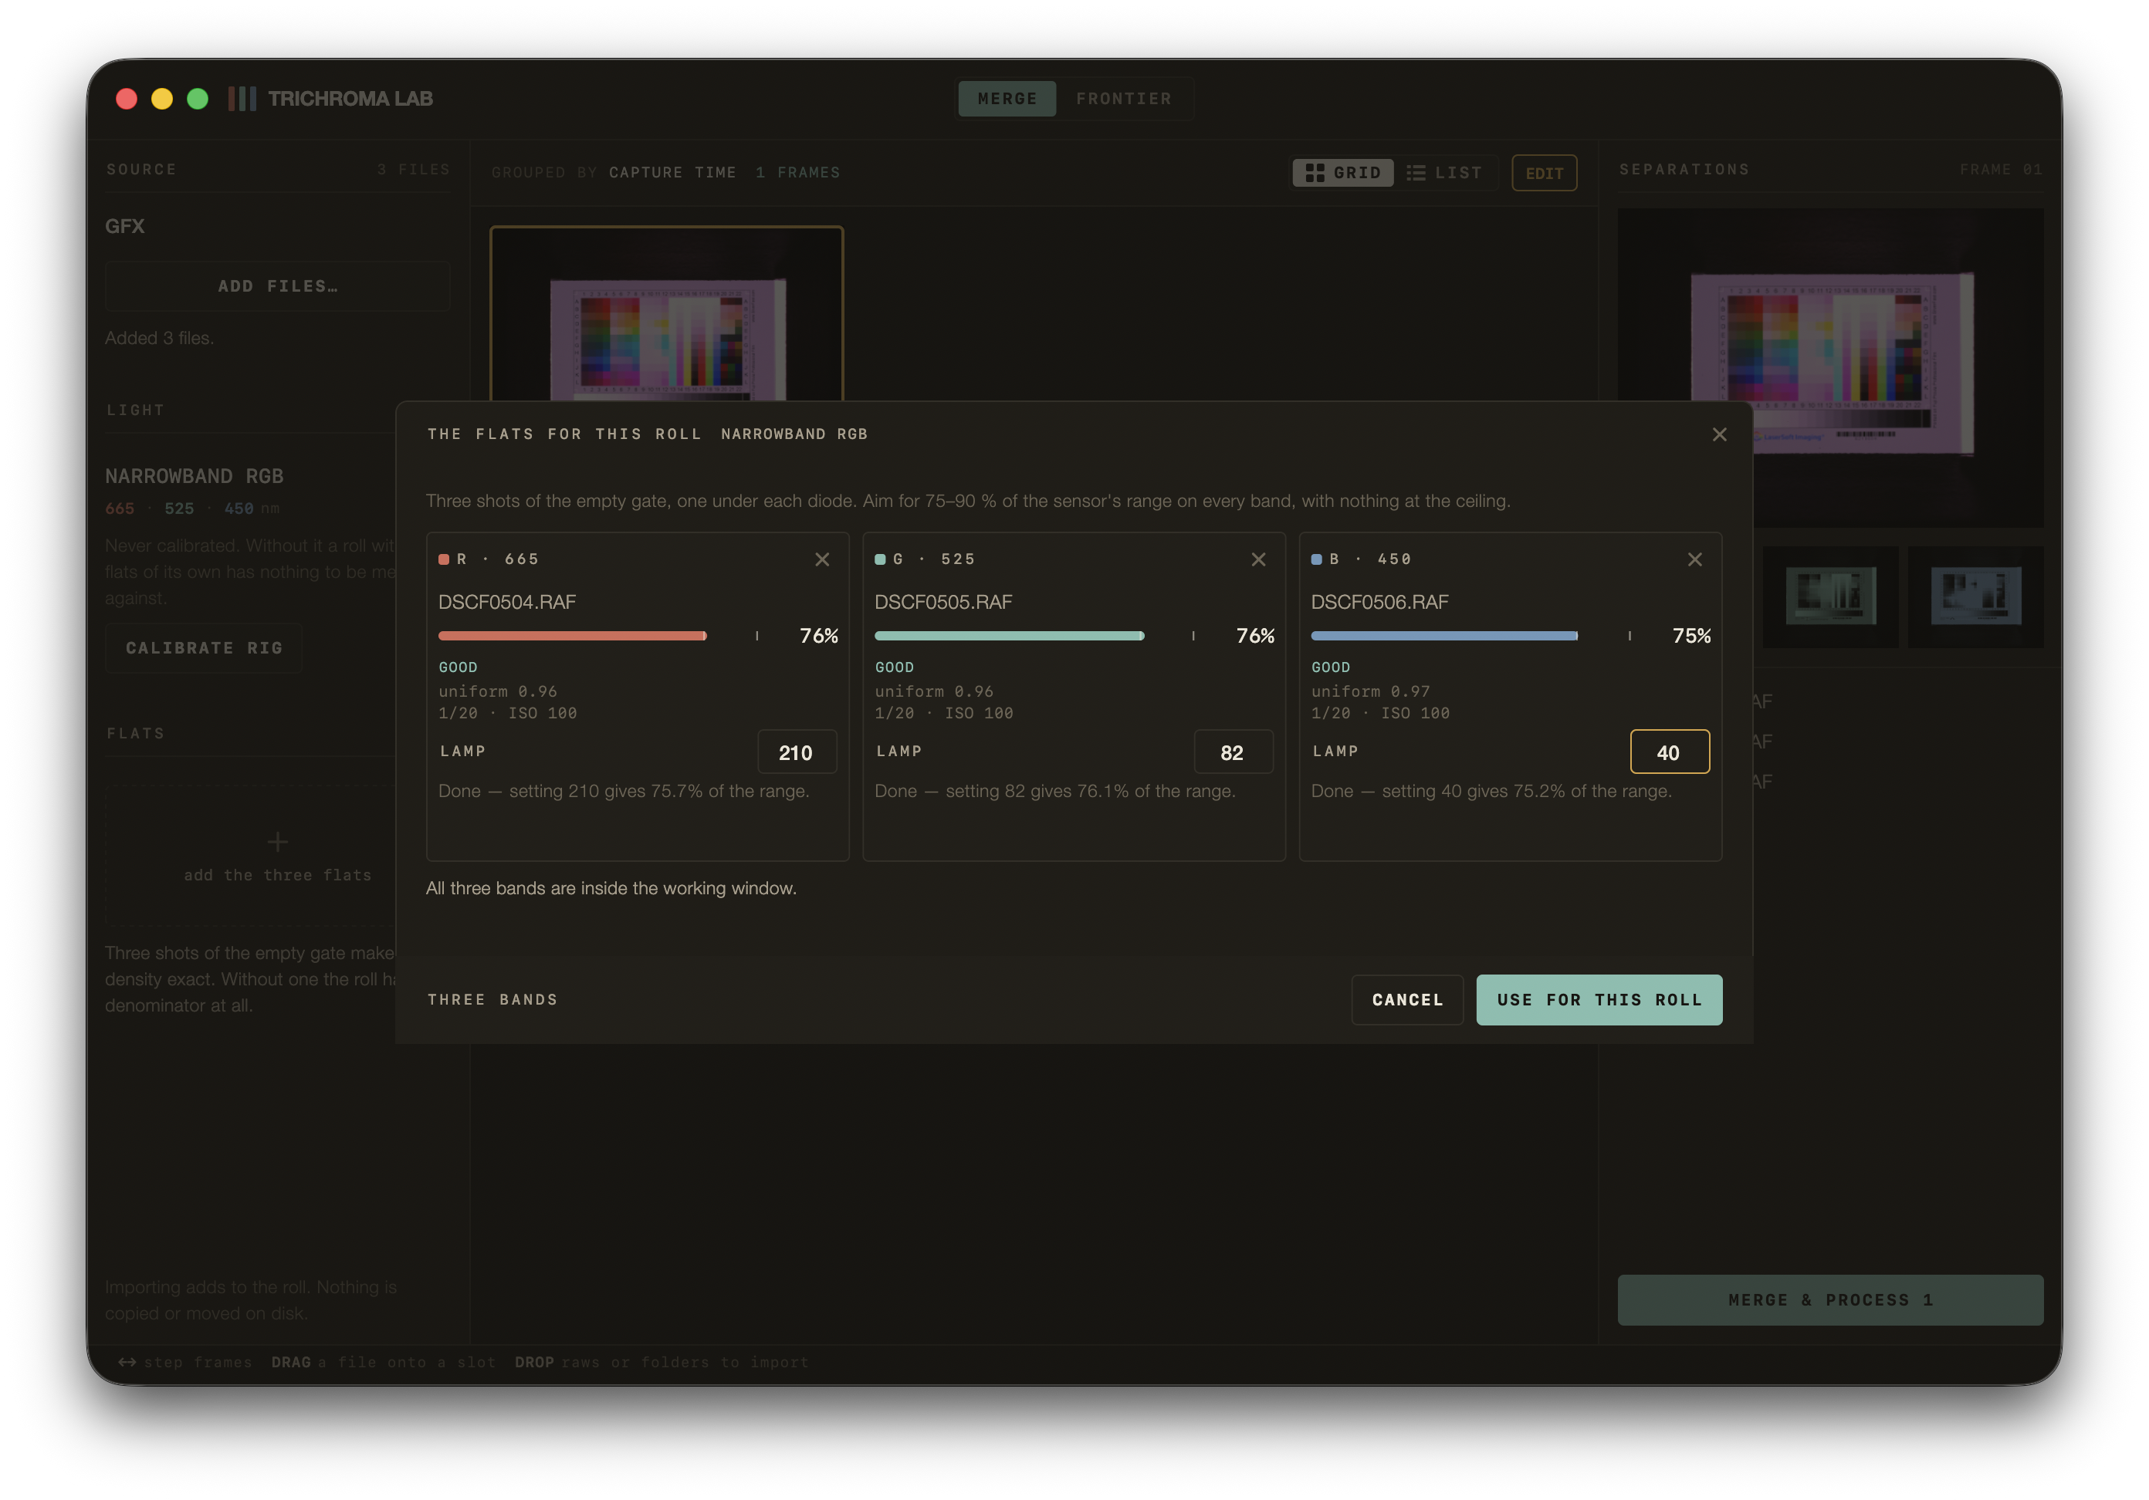
Task: Click the large separations preview image
Action: [x=1830, y=367]
